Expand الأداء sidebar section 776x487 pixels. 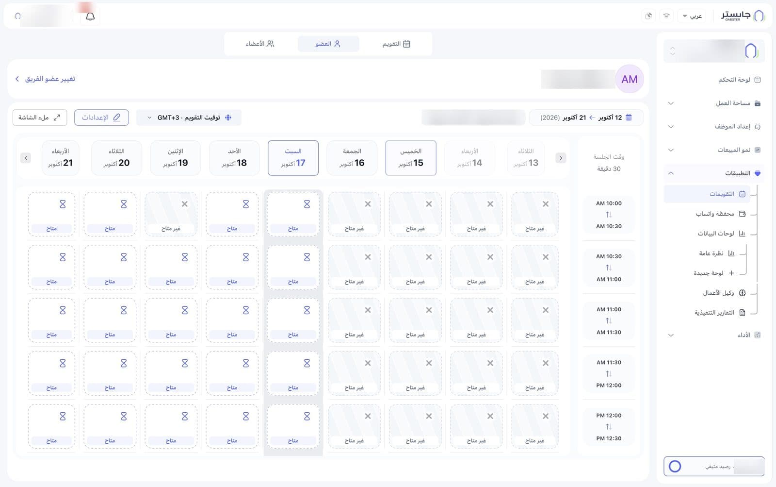[x=671, y=335]
